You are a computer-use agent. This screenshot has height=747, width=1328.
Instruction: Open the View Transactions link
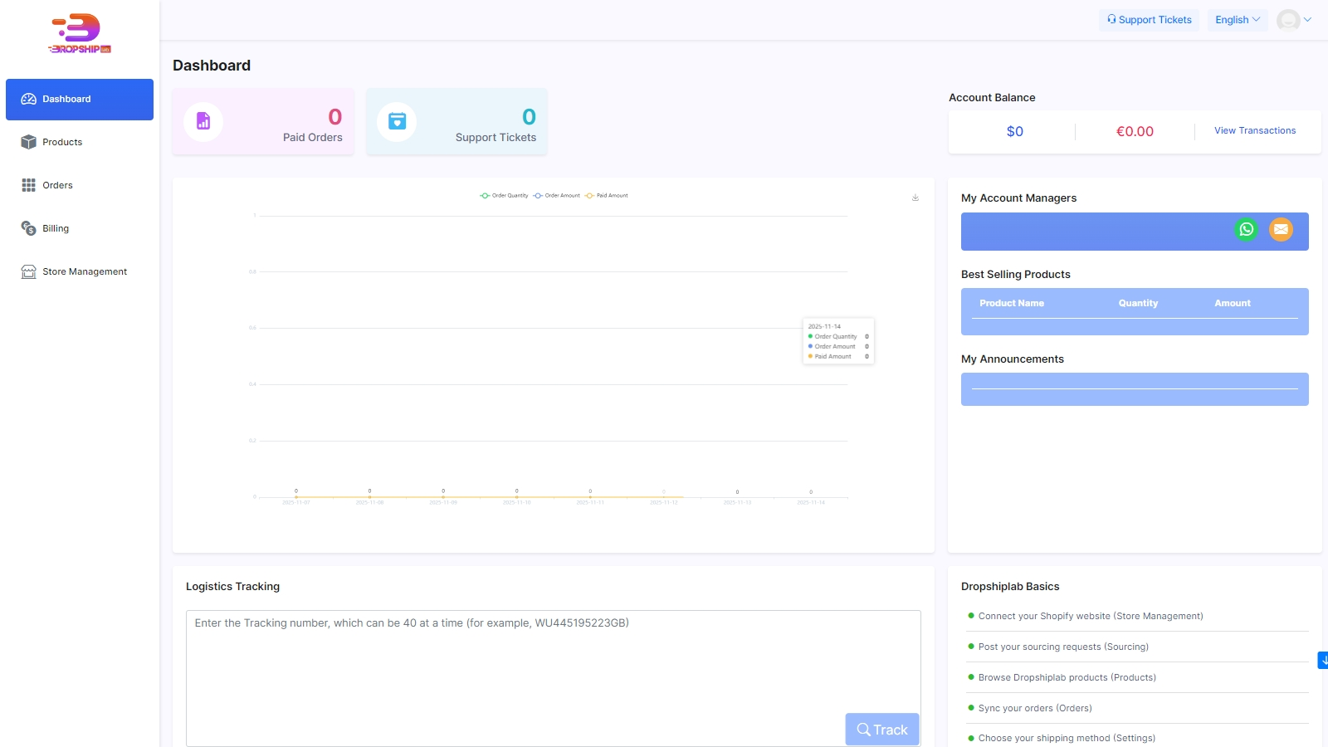[1255, 130]
